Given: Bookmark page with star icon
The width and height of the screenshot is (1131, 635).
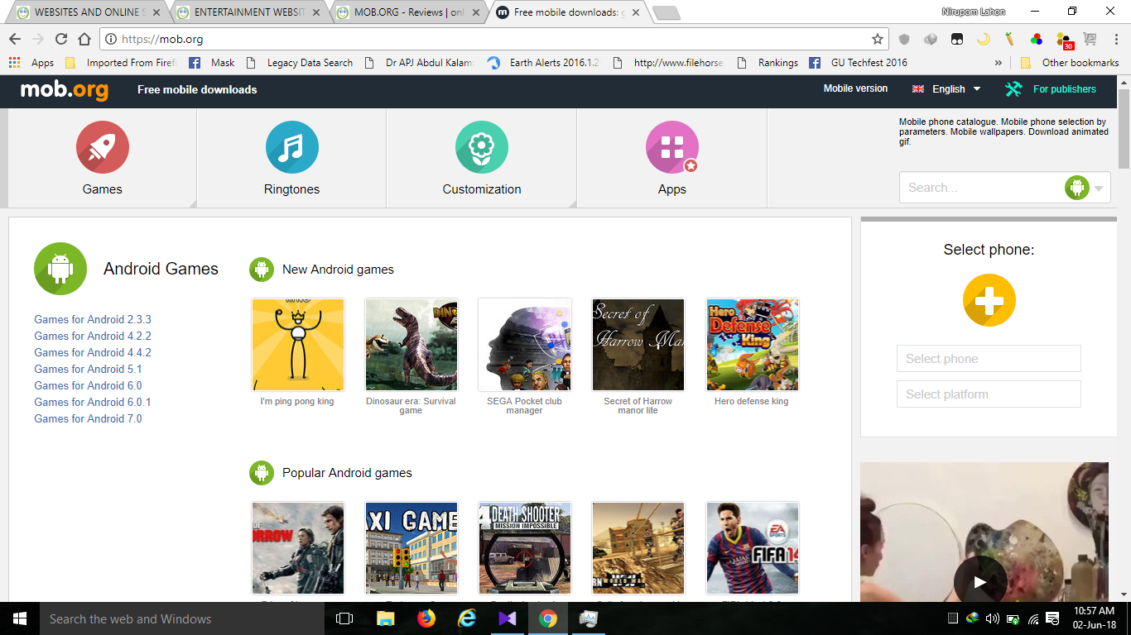Looking at the screenshot, I should [878, 39].
